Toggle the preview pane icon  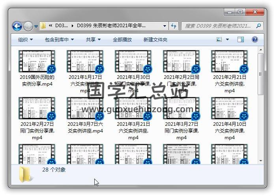[x=241, y=39]
